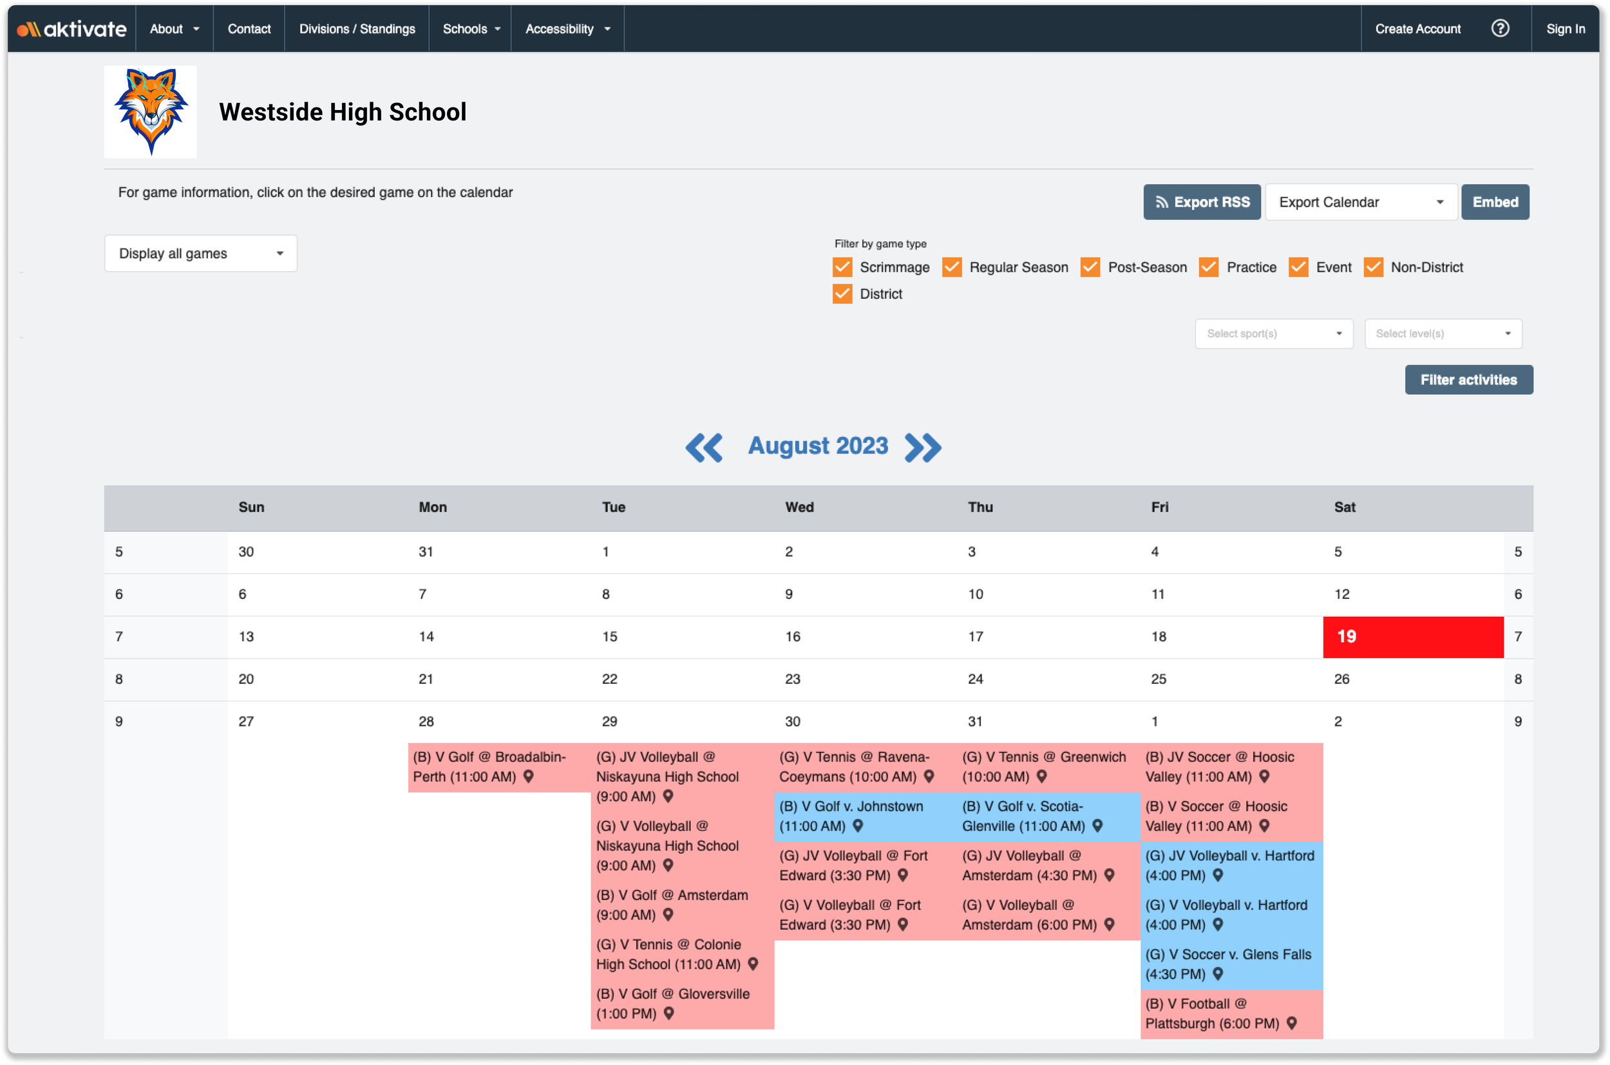Disable the Regular Season filter
The width and height of the screenshot is (1610, 1065).
952,267
